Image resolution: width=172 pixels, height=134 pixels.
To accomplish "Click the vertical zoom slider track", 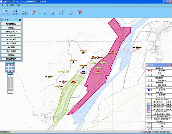I will point(11,84).
